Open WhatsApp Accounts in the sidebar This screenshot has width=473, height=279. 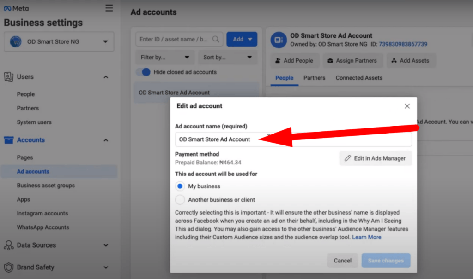tap(43, 227)
